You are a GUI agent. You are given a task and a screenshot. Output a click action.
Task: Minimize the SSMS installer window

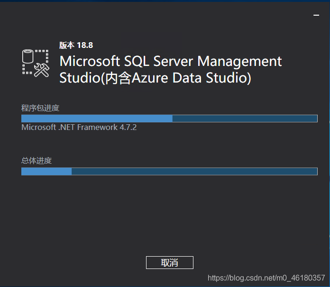tap(316, 15)
